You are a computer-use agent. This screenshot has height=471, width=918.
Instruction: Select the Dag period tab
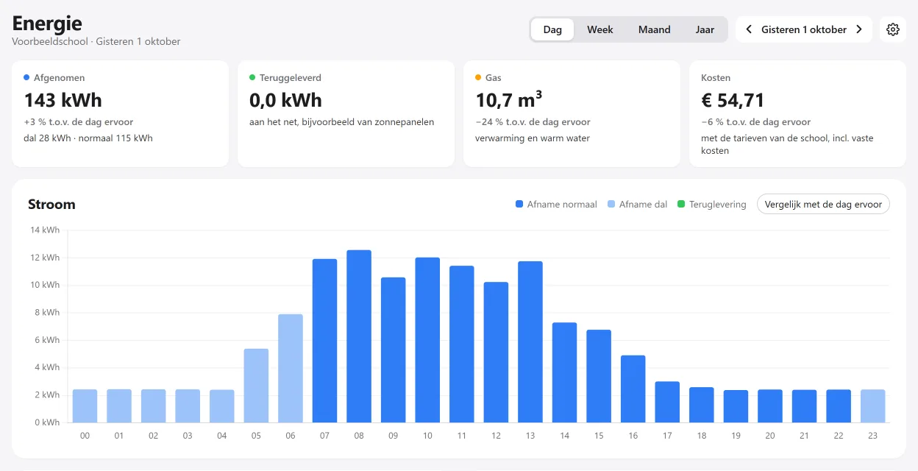click(x=552, y=29)
